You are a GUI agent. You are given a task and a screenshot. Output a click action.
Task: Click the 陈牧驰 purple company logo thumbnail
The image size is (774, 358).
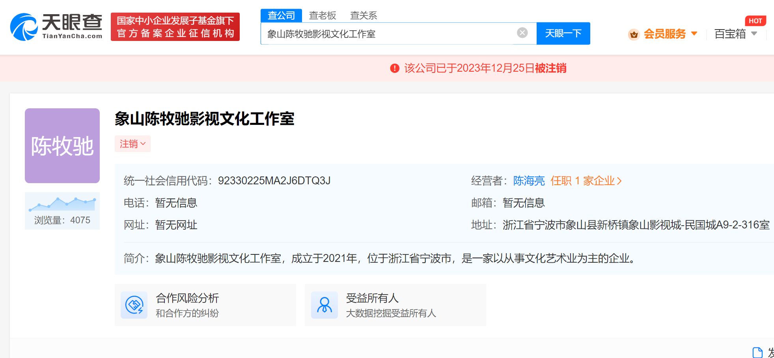click(62, 146)
